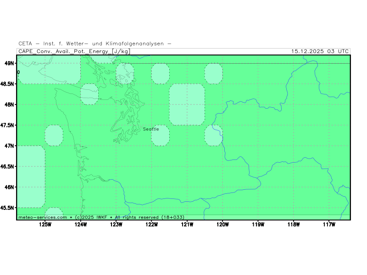Click the 47.5N latitude axis label
Screen dimensions: 367x275
7,125
